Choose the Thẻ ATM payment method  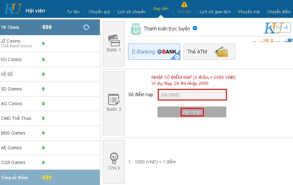coord(209,52)
